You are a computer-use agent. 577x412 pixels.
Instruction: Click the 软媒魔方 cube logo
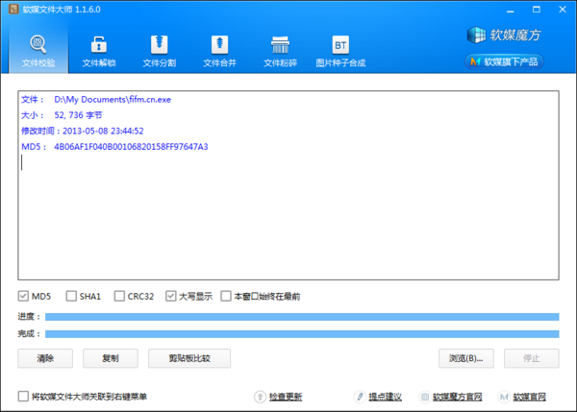pos(476,35)
